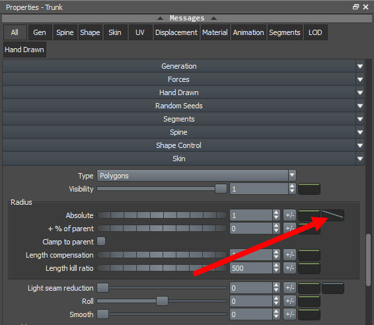Switch to the Segments tab
This screenshot has height=325, width=374.
285,32
